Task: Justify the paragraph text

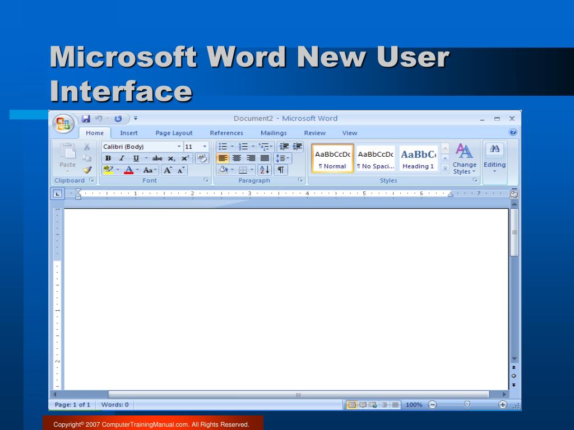Action: (265, 158)
